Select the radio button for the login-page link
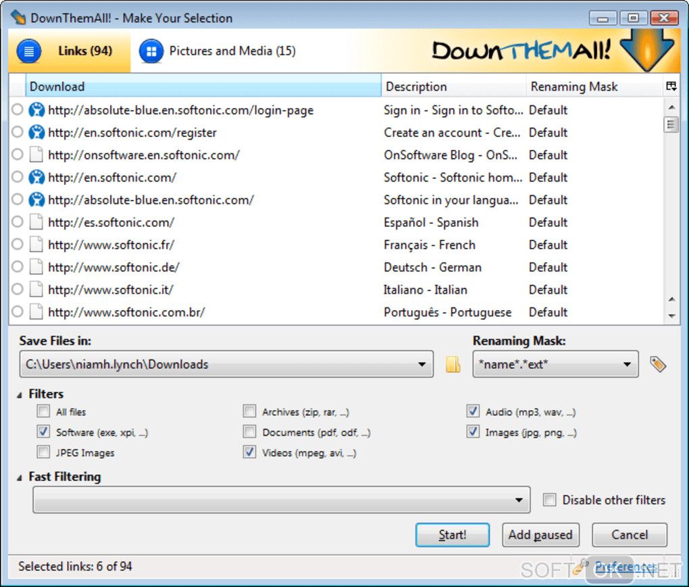 tap(17, 109)
